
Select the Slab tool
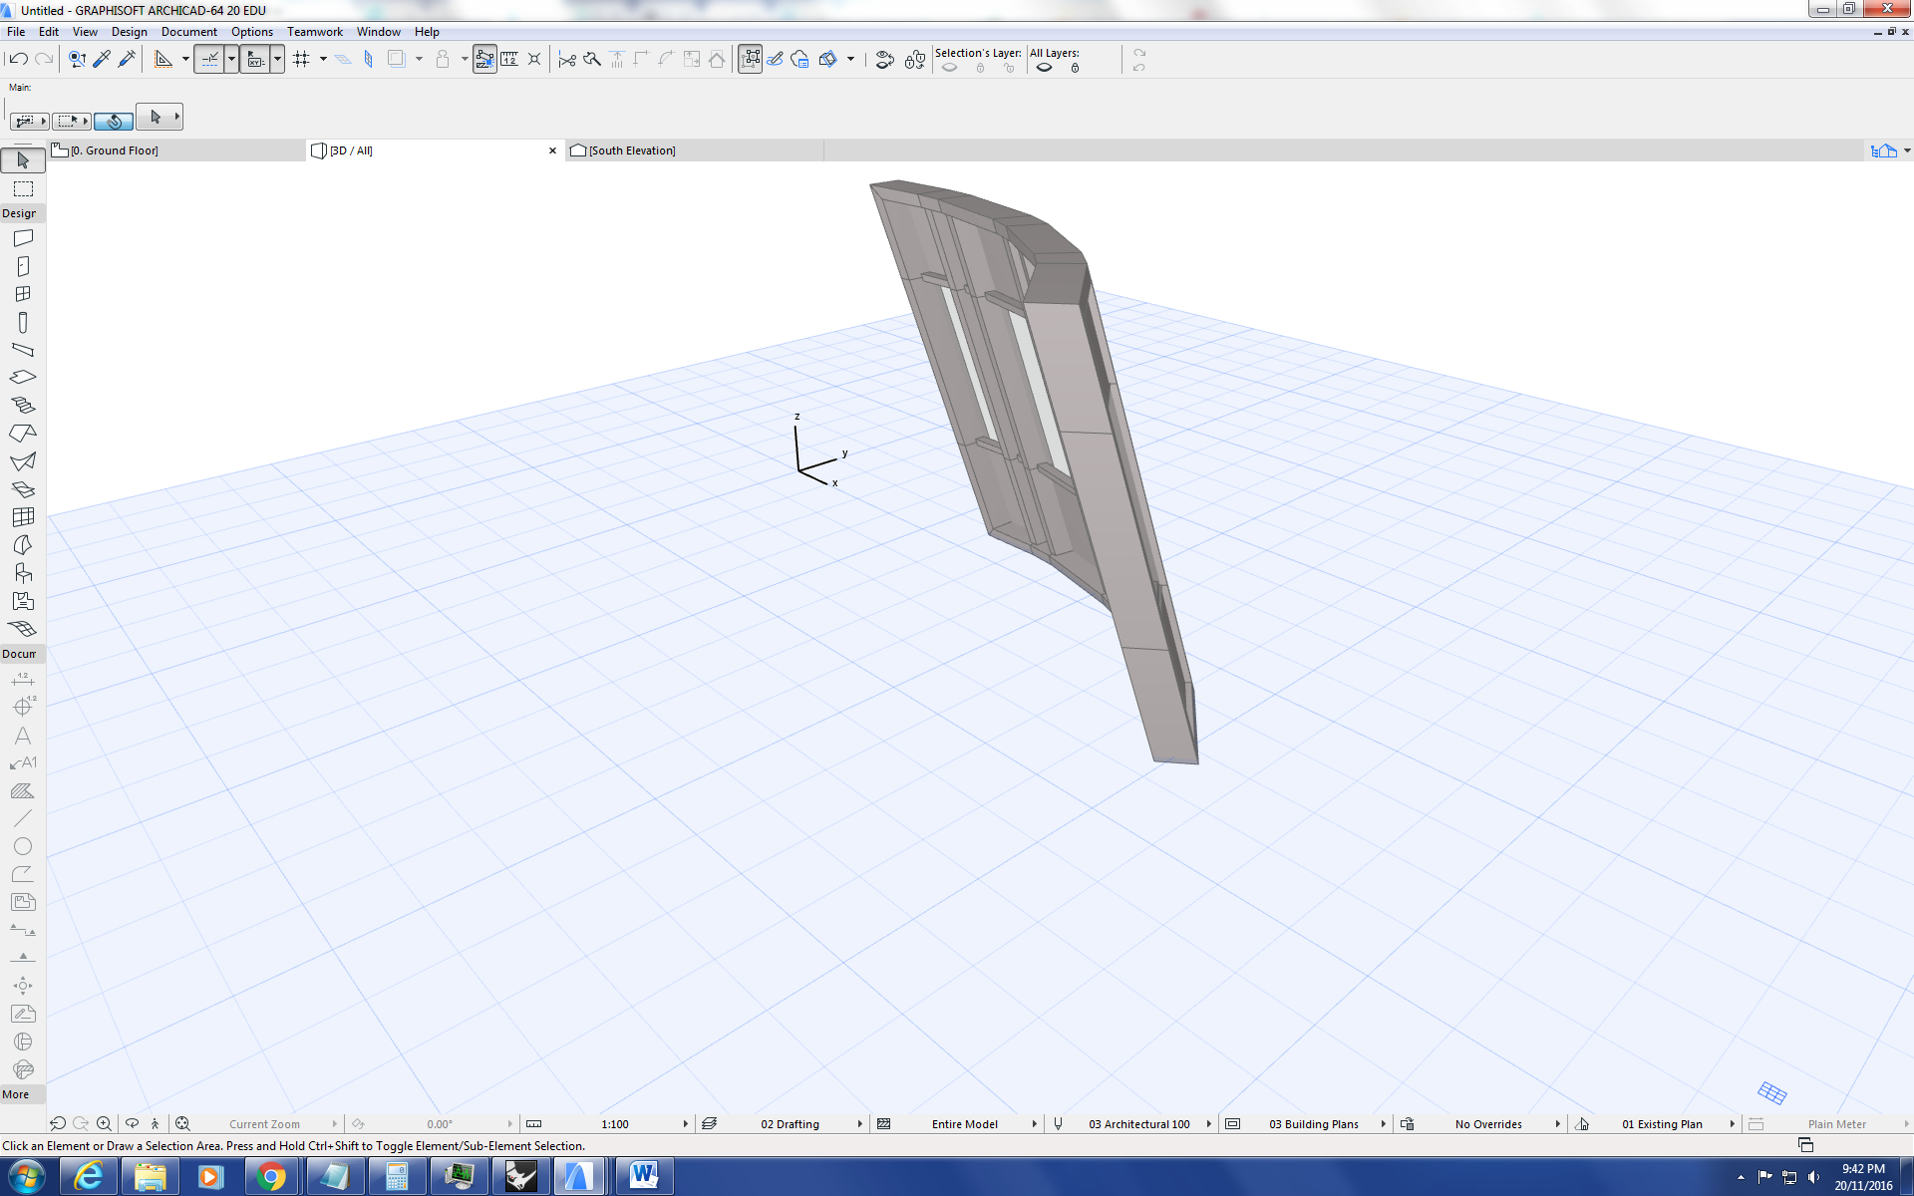click(x=23, y=378)
